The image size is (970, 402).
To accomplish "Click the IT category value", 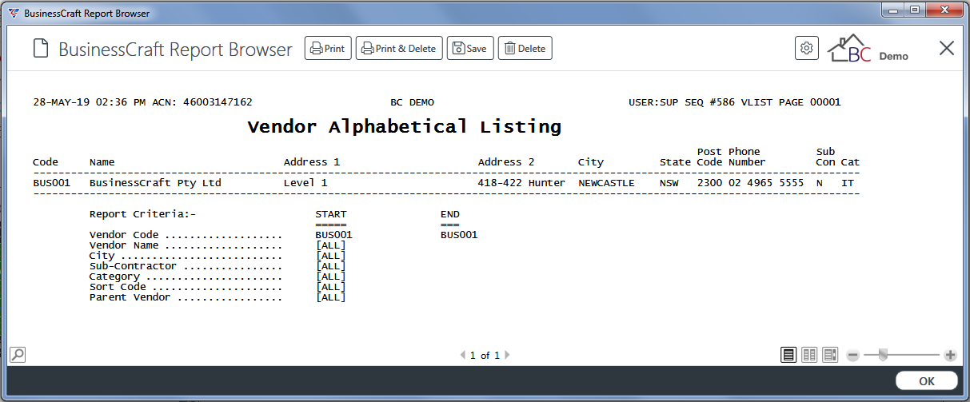I will click(x=848, y=183).
